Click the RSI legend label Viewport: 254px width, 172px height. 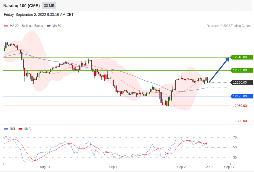[x=12, y=129]
